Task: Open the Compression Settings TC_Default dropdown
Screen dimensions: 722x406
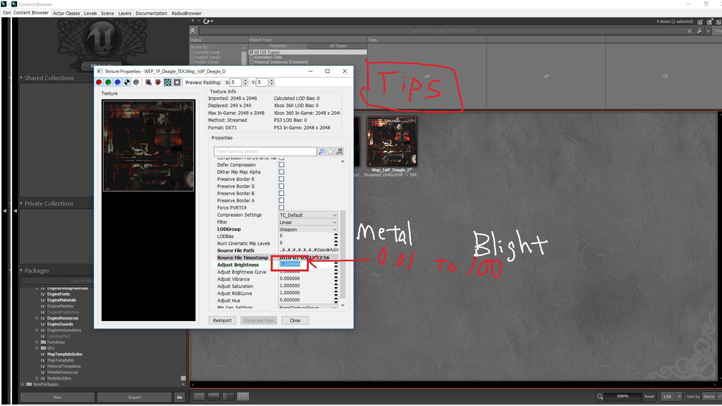Action: click(308, 215)
